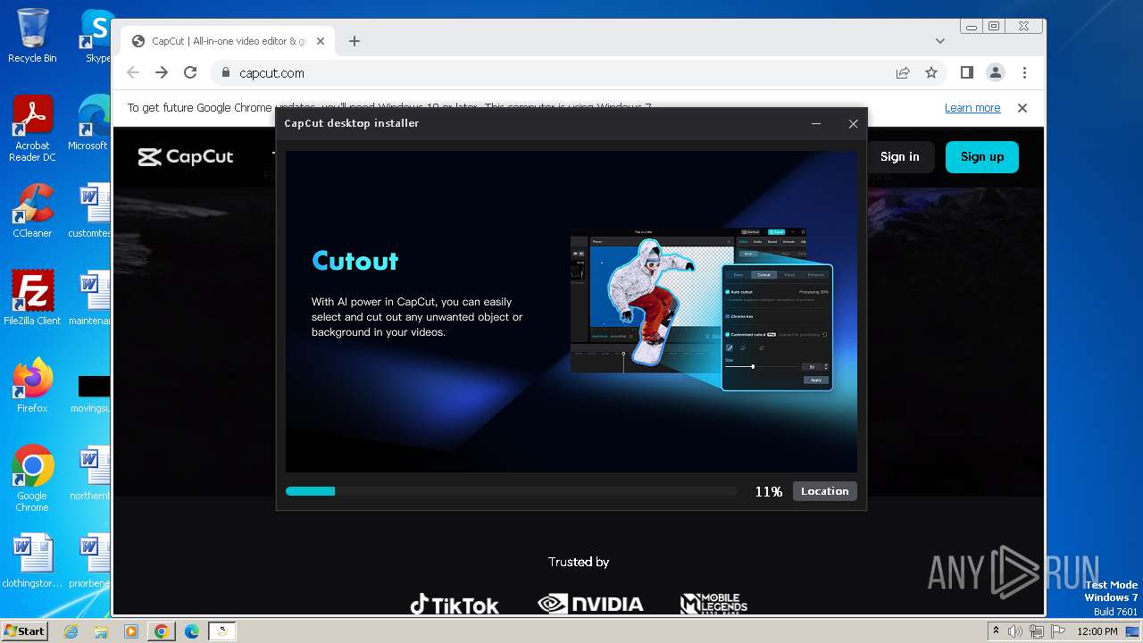Viewport: 1143px width, 643px height.
Task: Open Chrome side panel
Action: click(x=967, y=72)
